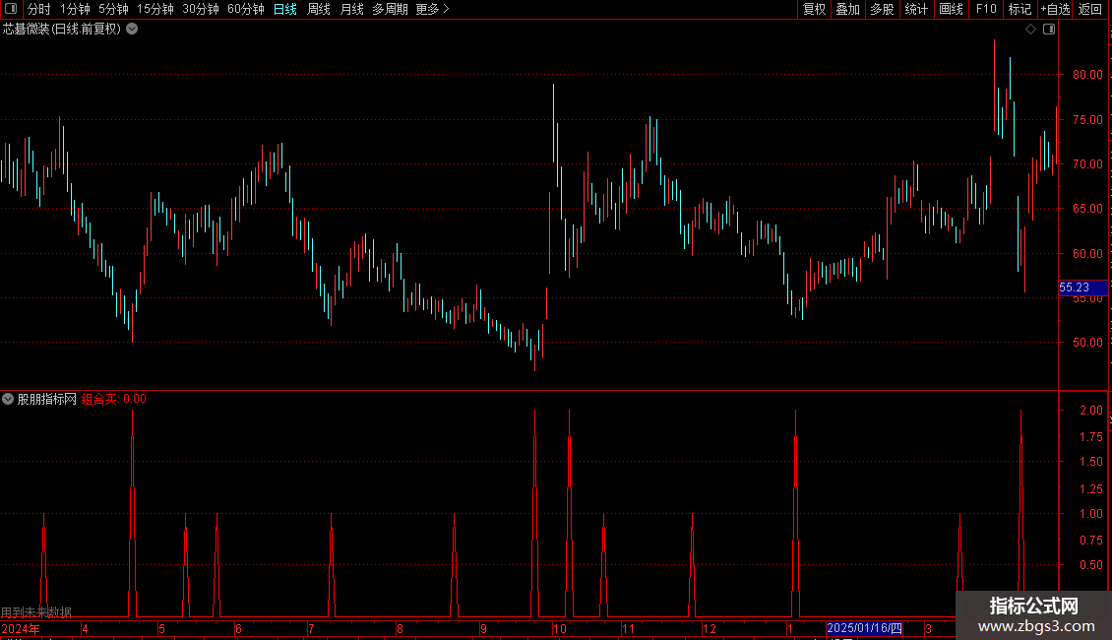The height and width of the screenshot is (640, 1112).
Task: Select the 15分钟 period
Action: 155,9
